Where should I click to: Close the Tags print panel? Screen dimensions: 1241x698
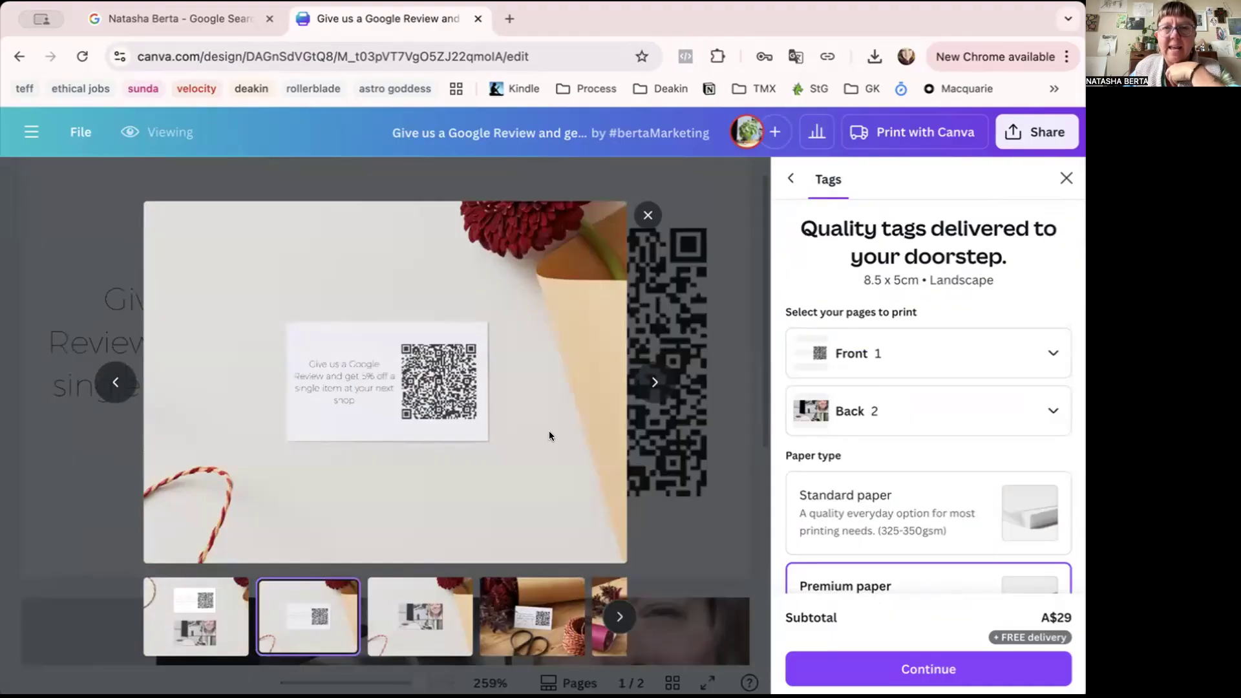point(1066,178)
